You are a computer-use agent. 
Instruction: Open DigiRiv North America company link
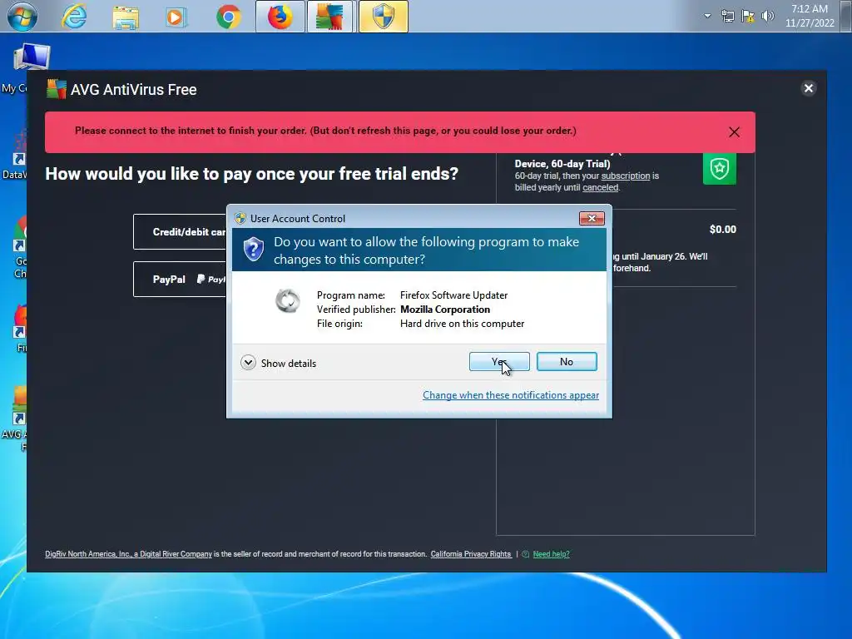(x=128, y=554)
